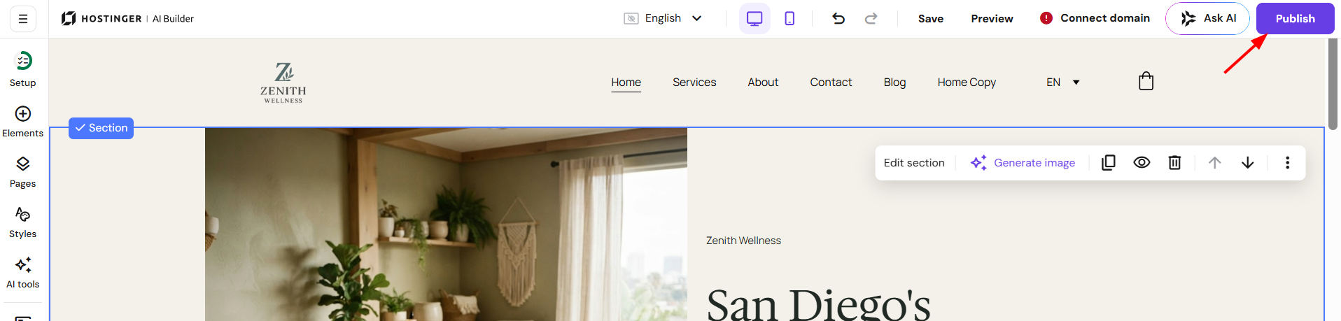Select Services in site navigation
Viewport: 1341px width, 321px height.
click(x=694, y=83)
